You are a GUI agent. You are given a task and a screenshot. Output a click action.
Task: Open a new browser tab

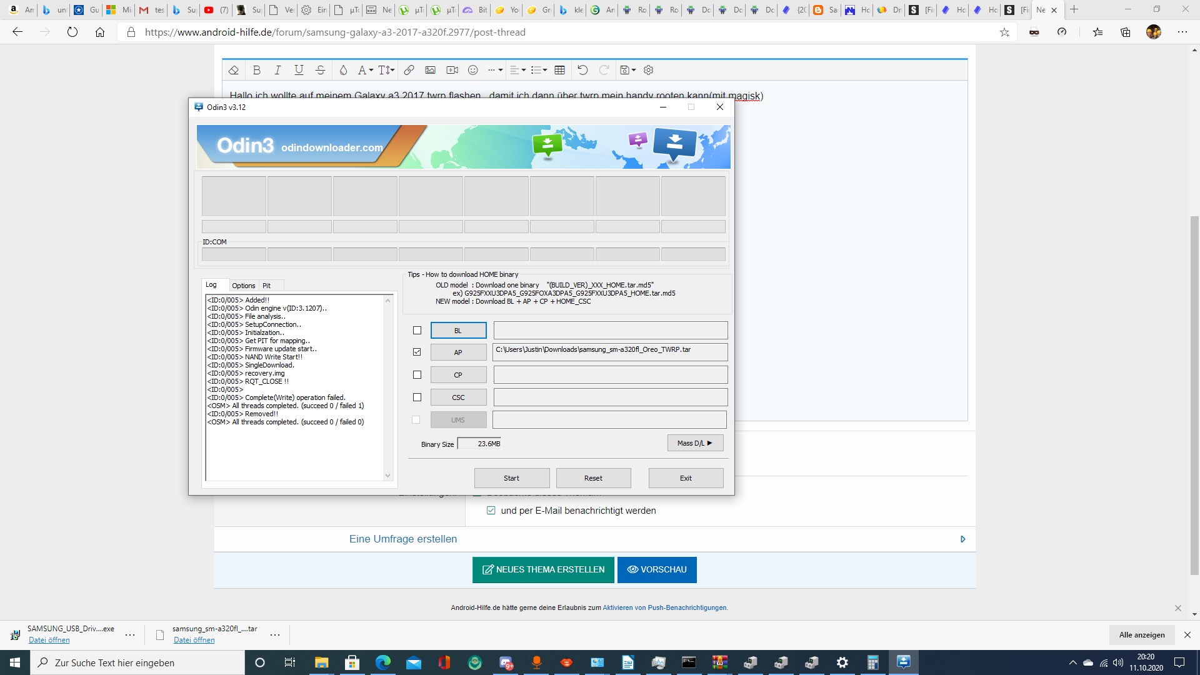point(1074,9)
